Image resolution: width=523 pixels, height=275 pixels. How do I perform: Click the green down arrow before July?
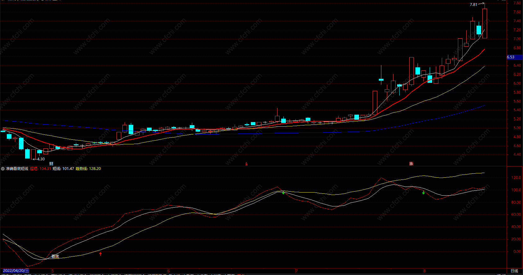[x=283, y=192]
